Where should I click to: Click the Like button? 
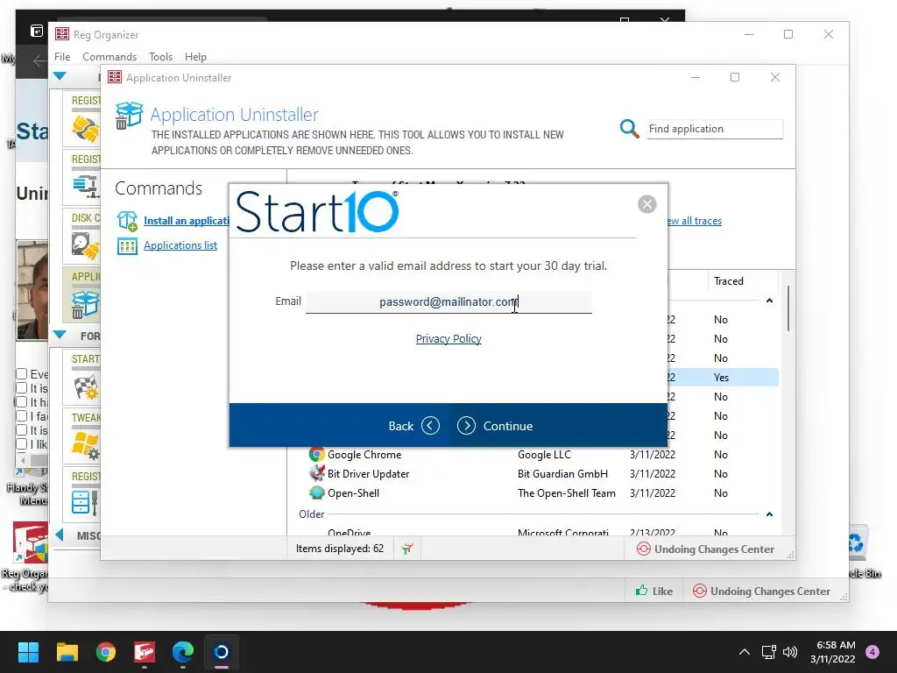(x=653, y=592)
